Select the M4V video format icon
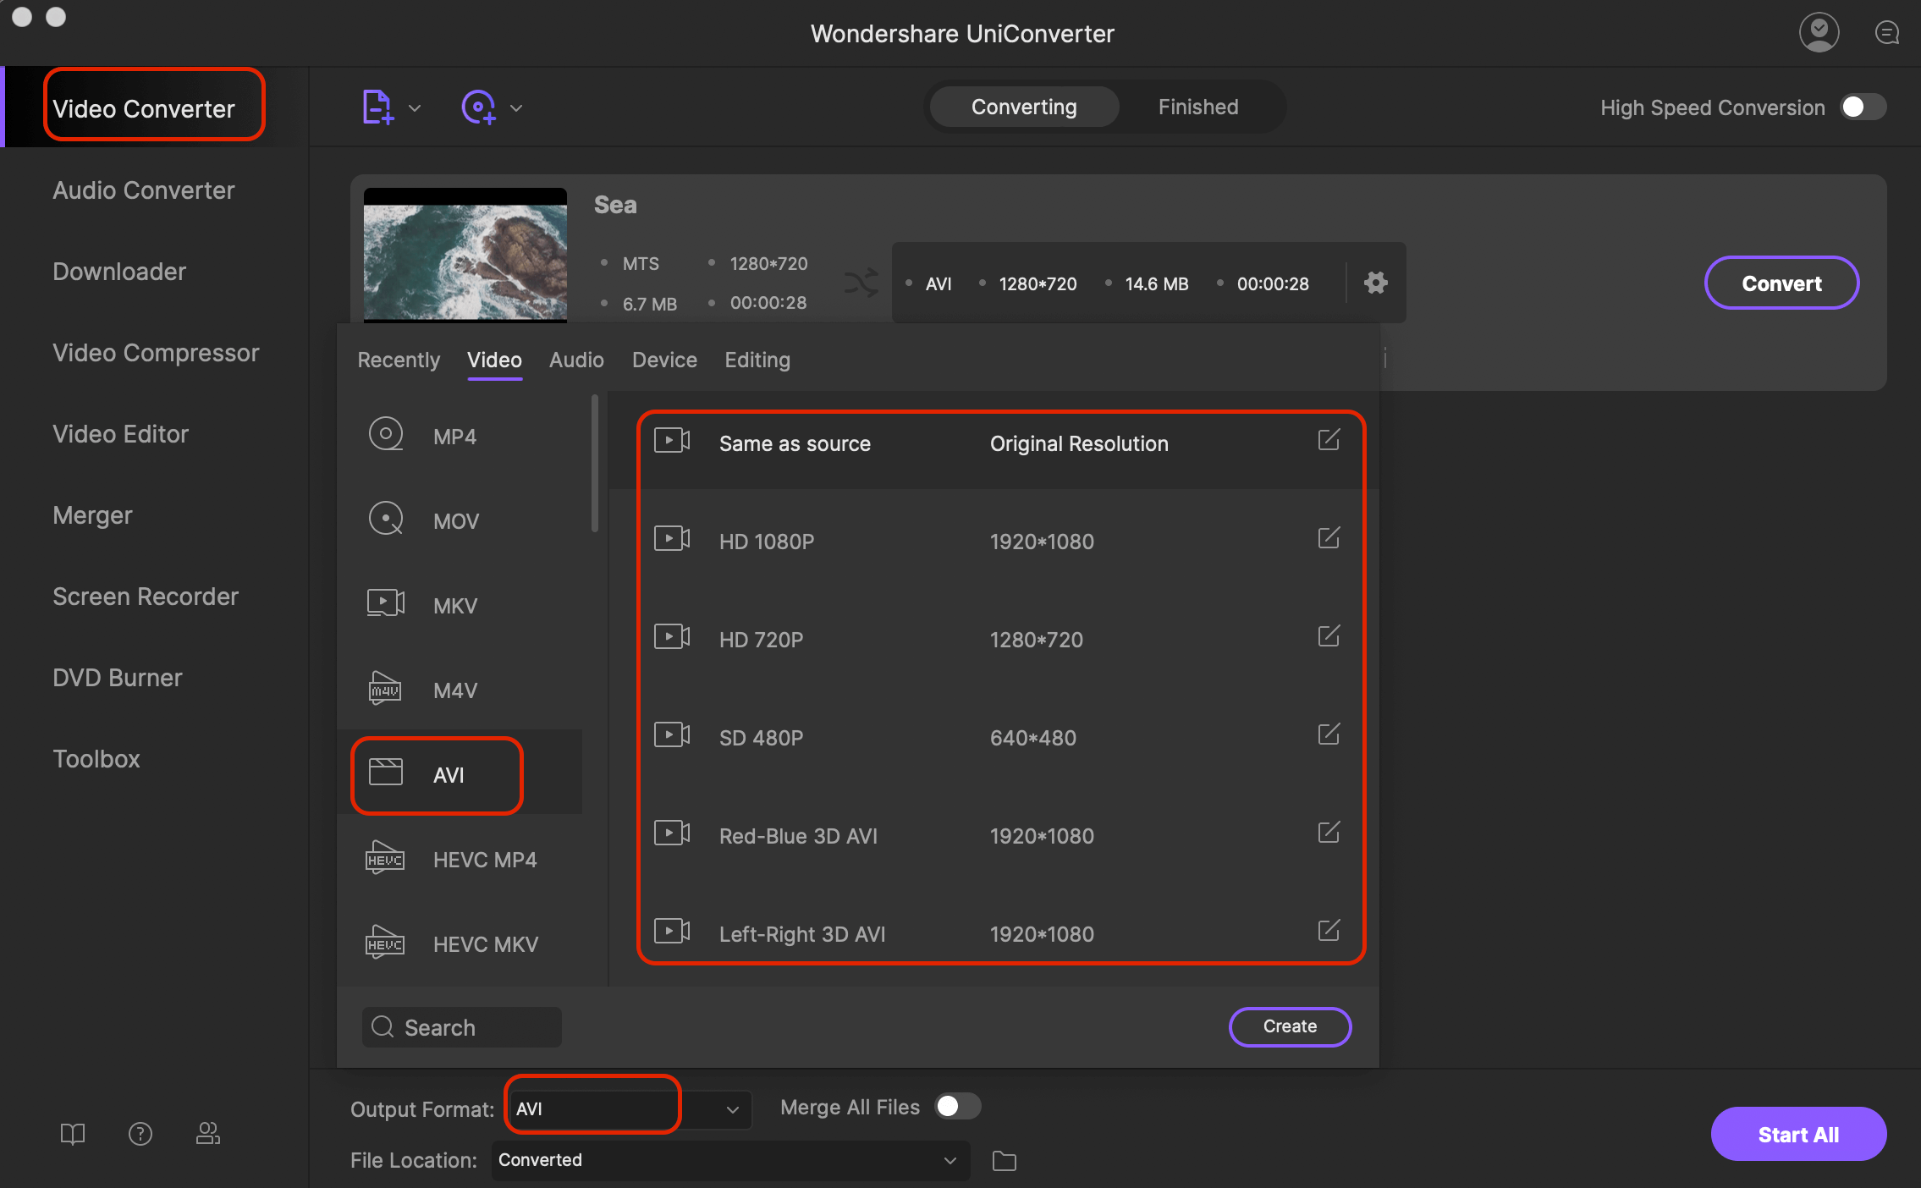1921x1188 pixels. click(384, 687)
